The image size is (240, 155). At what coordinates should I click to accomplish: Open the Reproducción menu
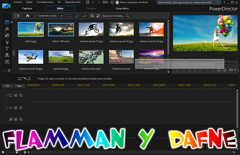click(x=73, y=2)
